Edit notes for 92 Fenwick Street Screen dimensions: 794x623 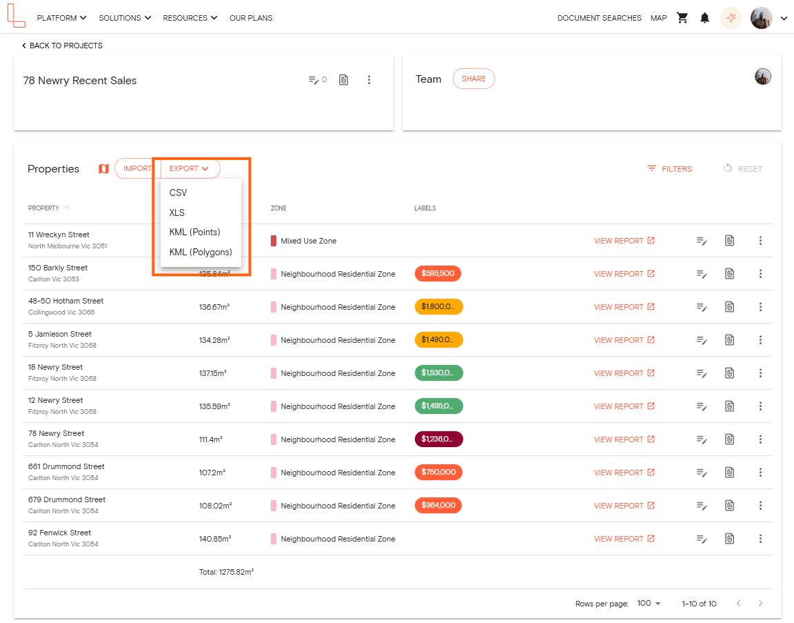coord(702,539)
